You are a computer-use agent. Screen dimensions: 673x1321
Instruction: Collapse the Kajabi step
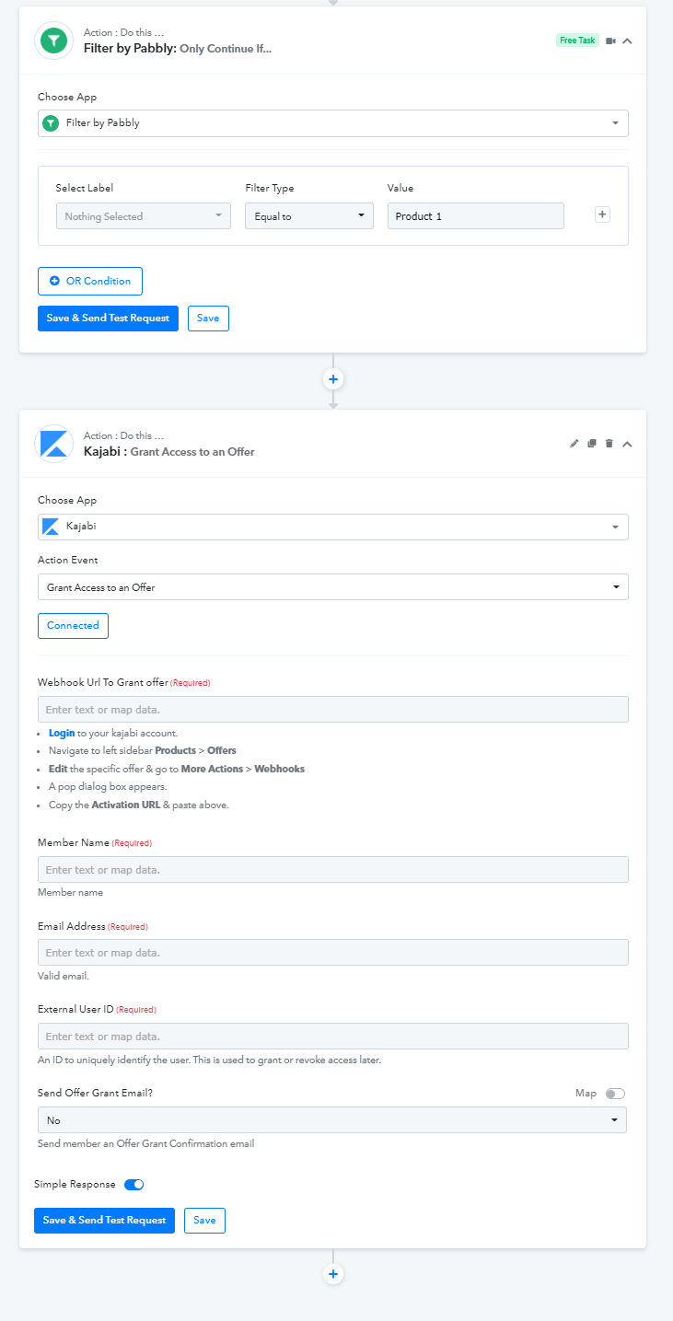[x=627, y=444]
